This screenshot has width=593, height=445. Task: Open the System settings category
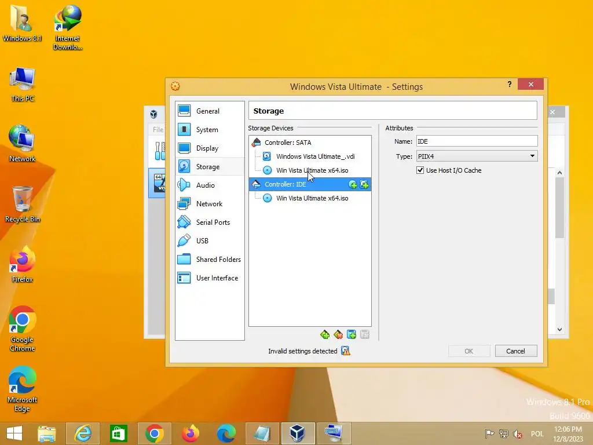click(210, 129)
